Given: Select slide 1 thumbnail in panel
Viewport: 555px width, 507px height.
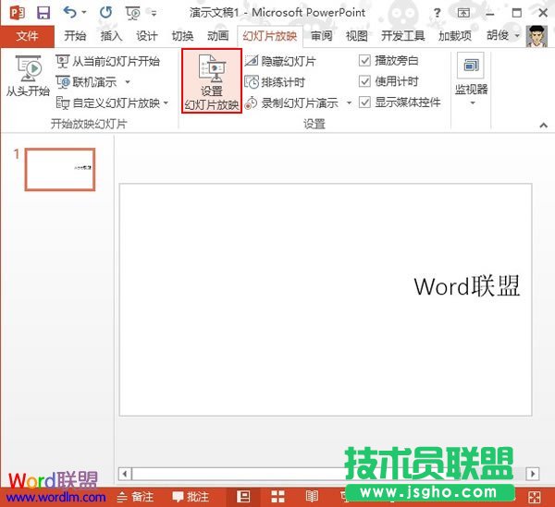Looking at the screenshot, I should click(x=59, y=169).
